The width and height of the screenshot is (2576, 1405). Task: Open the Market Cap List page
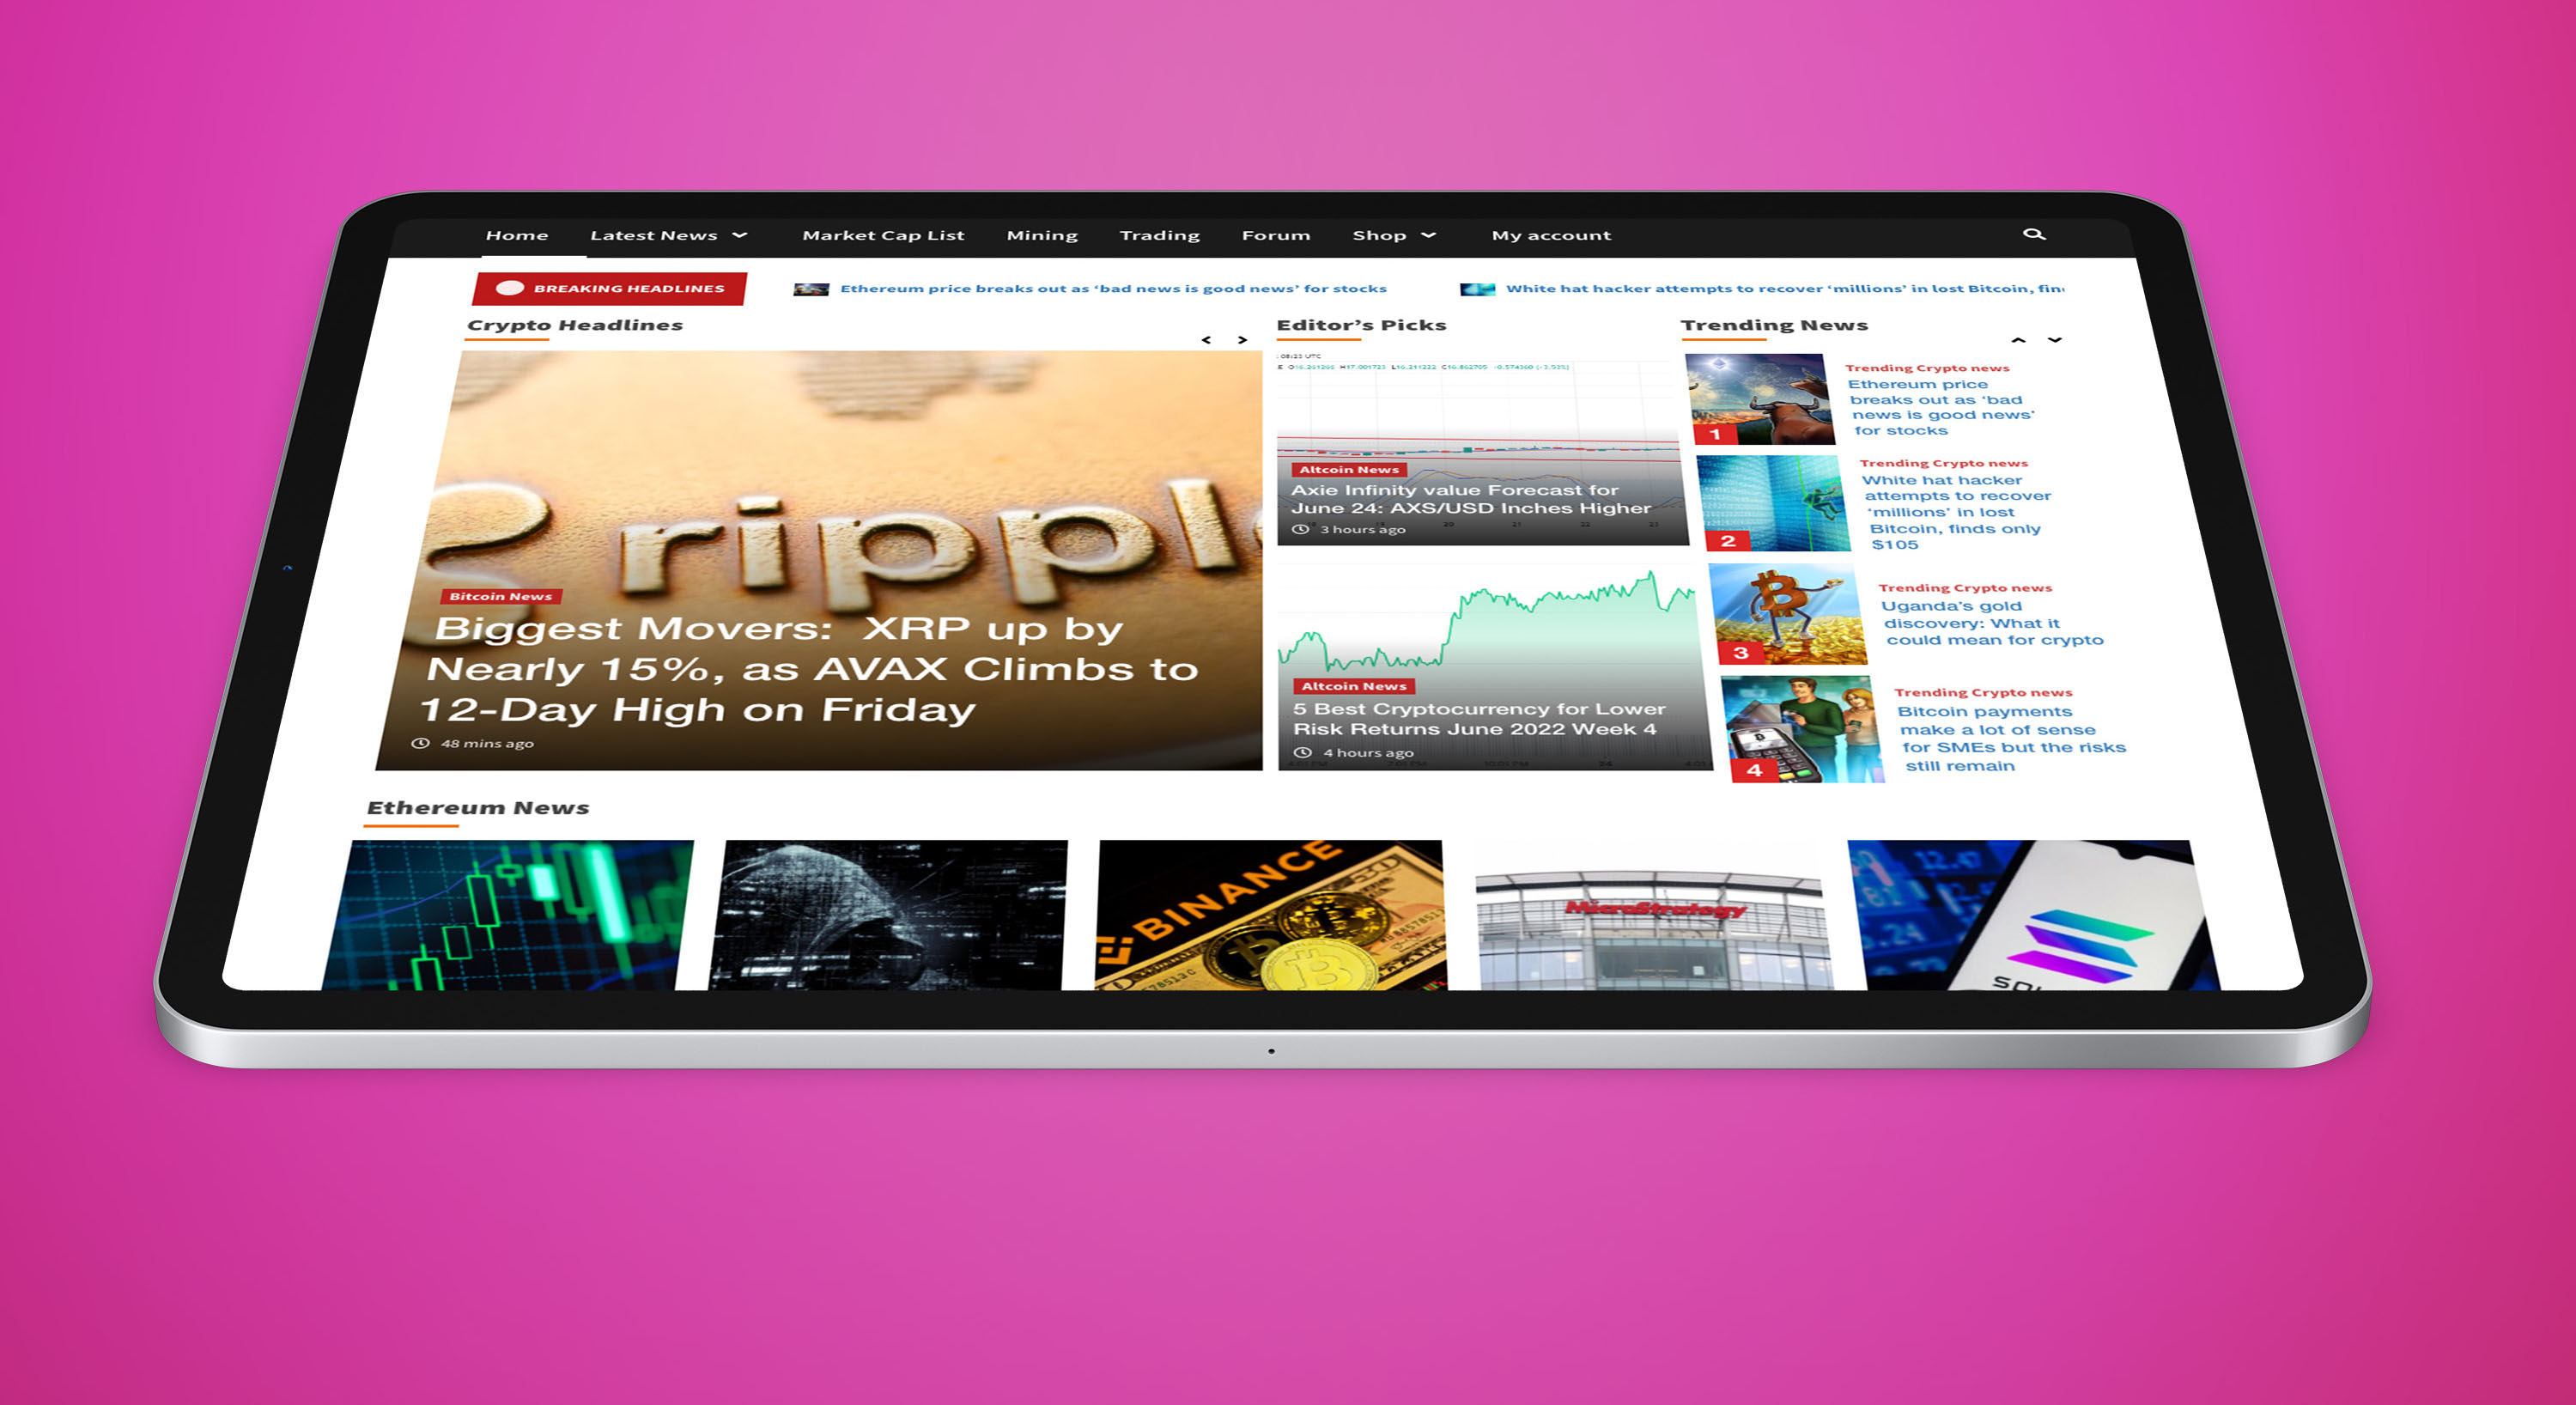point(883,234)
